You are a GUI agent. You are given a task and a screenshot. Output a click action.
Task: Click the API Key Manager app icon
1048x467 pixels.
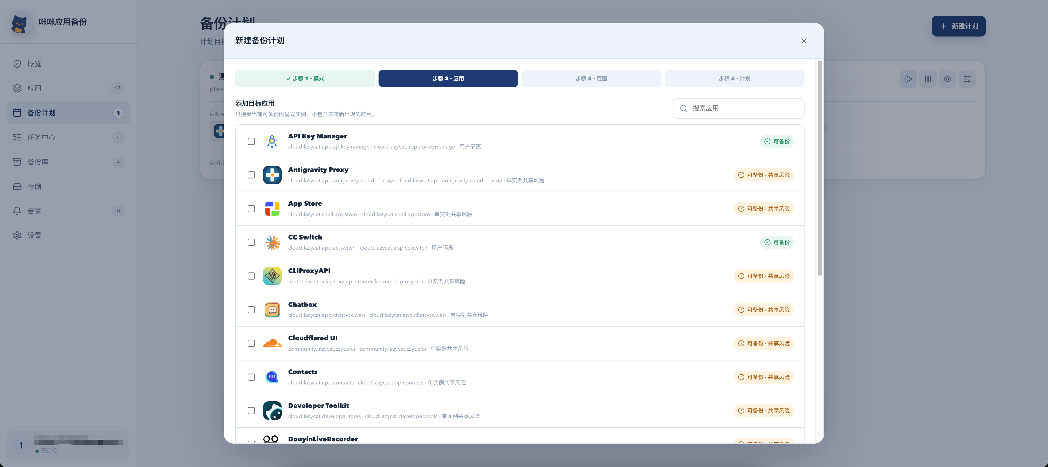coord(272,141)
